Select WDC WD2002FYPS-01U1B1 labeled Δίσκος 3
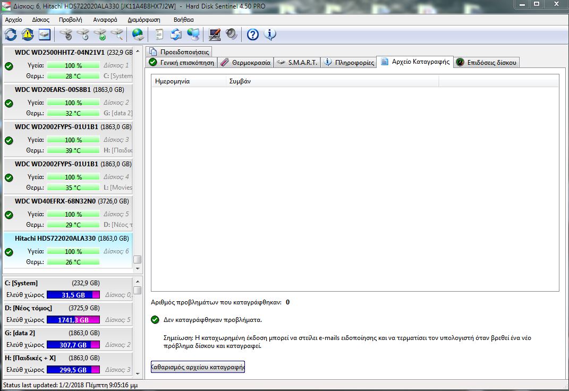Image resolution: width=569 pixels, height=391 pixels. 68,139
